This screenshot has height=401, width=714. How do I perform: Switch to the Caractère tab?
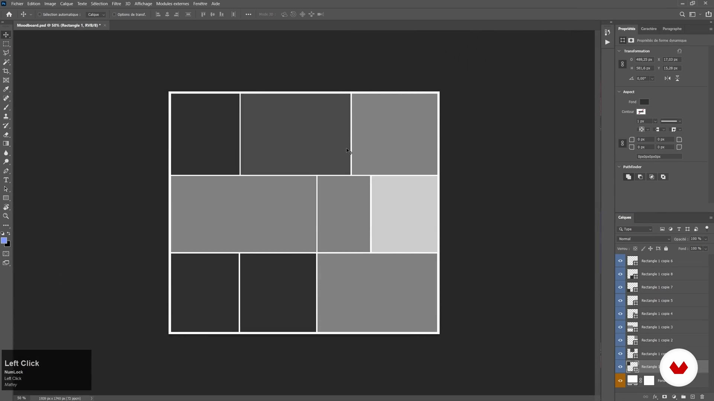649,29
